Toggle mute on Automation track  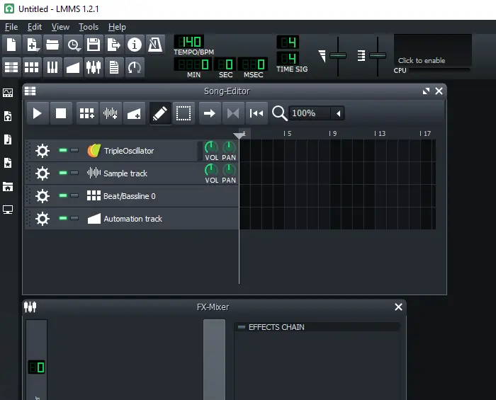pyautogui.click(x=63, y=219)
